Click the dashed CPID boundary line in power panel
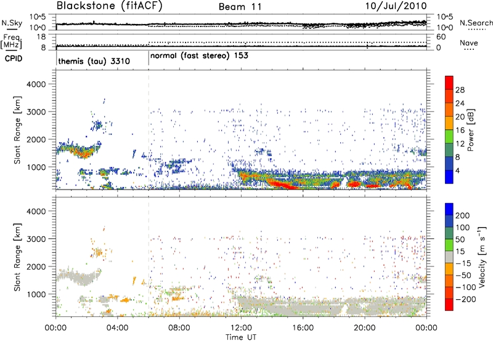Screen dimensions: 493x341 (149, 130)
